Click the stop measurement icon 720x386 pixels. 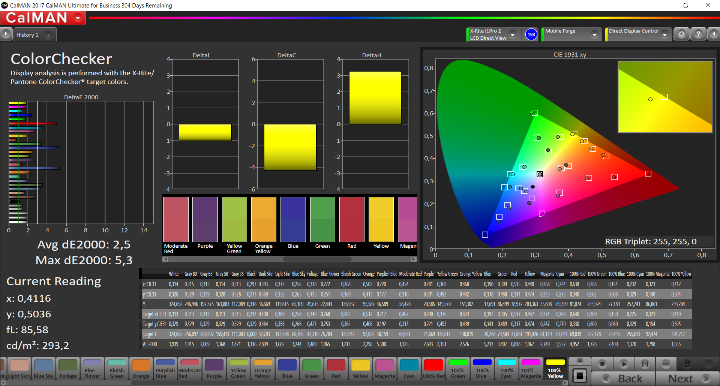pyautogui.click(x=602, y=364)
